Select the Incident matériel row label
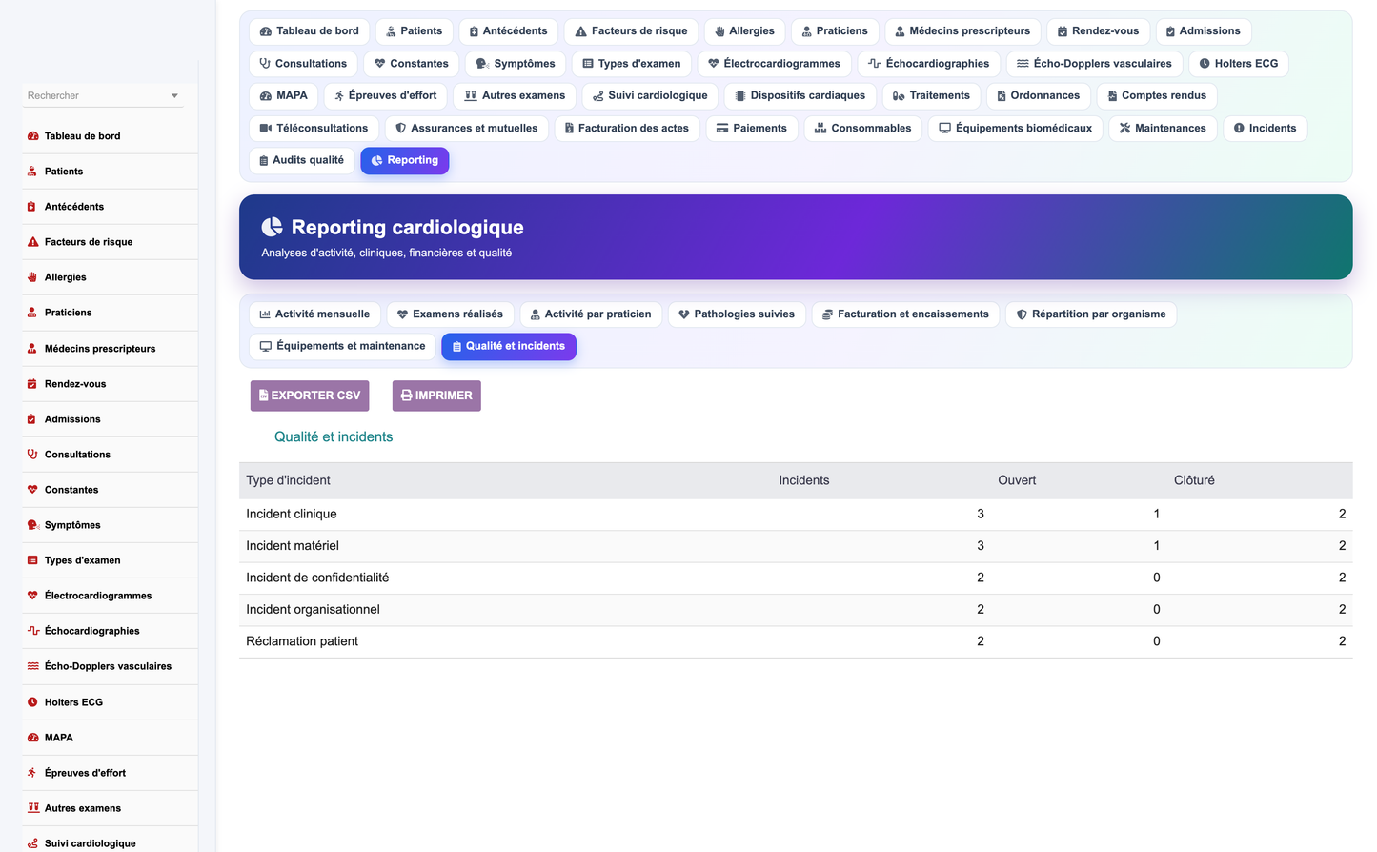 (x=293, y=546)
